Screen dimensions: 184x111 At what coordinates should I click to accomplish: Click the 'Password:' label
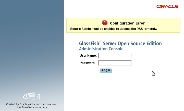click(x=88, y=63)
